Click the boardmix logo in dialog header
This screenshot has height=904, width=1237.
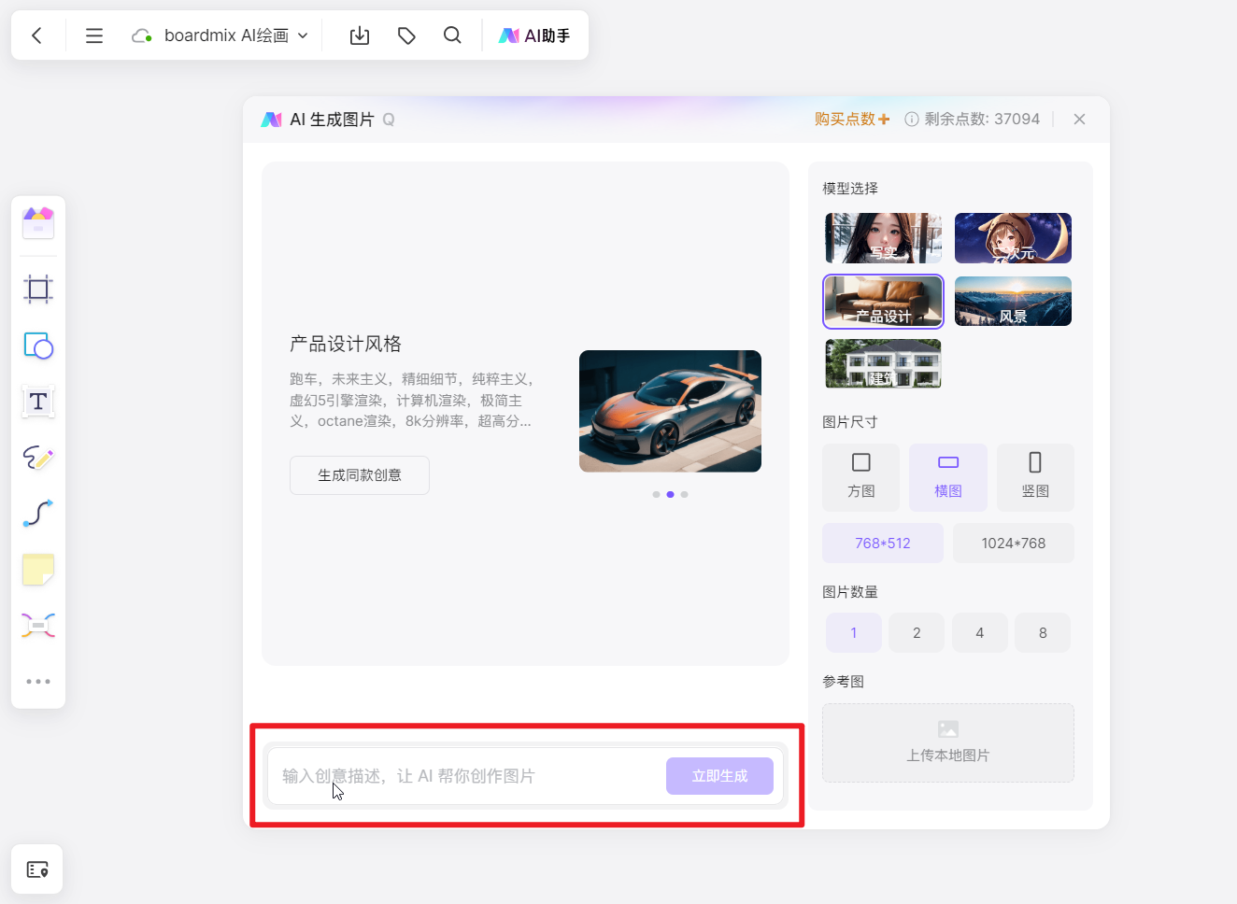click(x=272, y=120)
